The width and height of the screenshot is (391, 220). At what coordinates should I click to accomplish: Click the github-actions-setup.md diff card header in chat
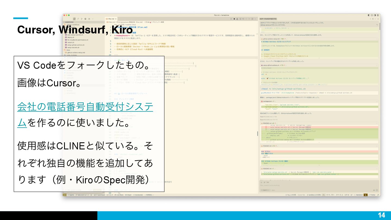(x=319, y=39)
